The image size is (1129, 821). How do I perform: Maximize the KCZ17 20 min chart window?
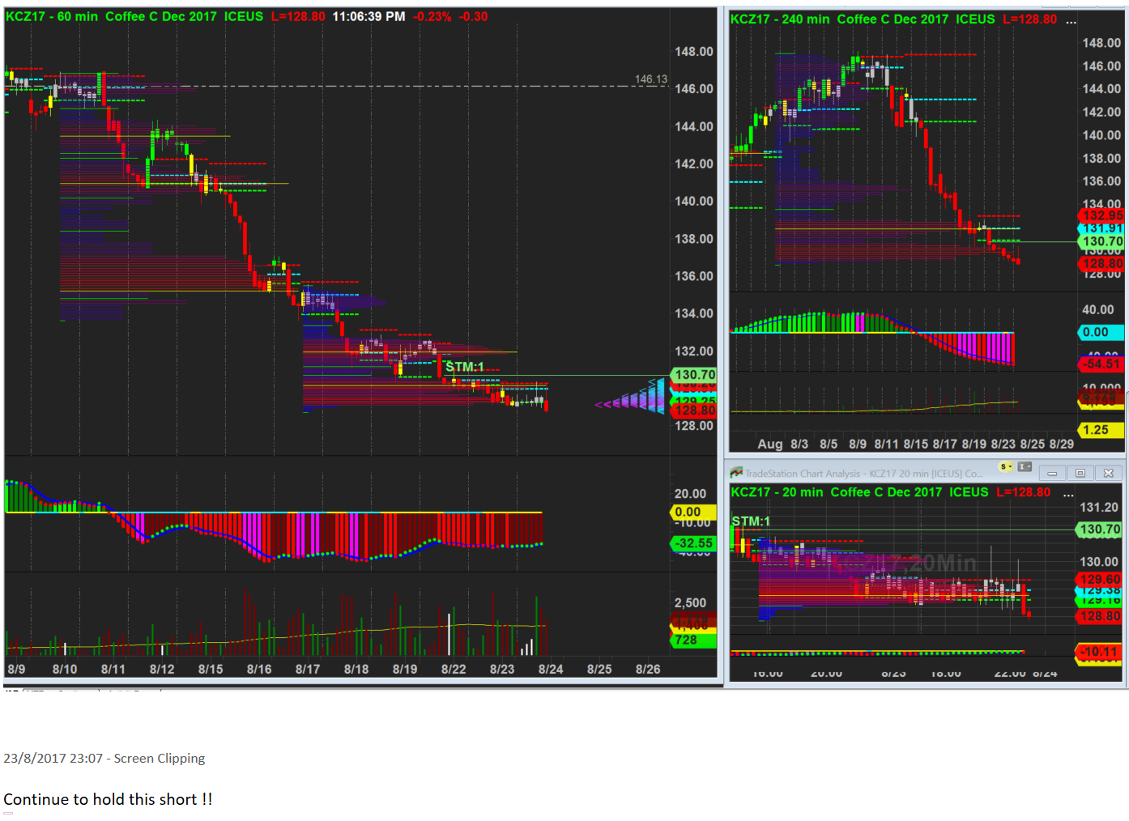coord(1080,473)
